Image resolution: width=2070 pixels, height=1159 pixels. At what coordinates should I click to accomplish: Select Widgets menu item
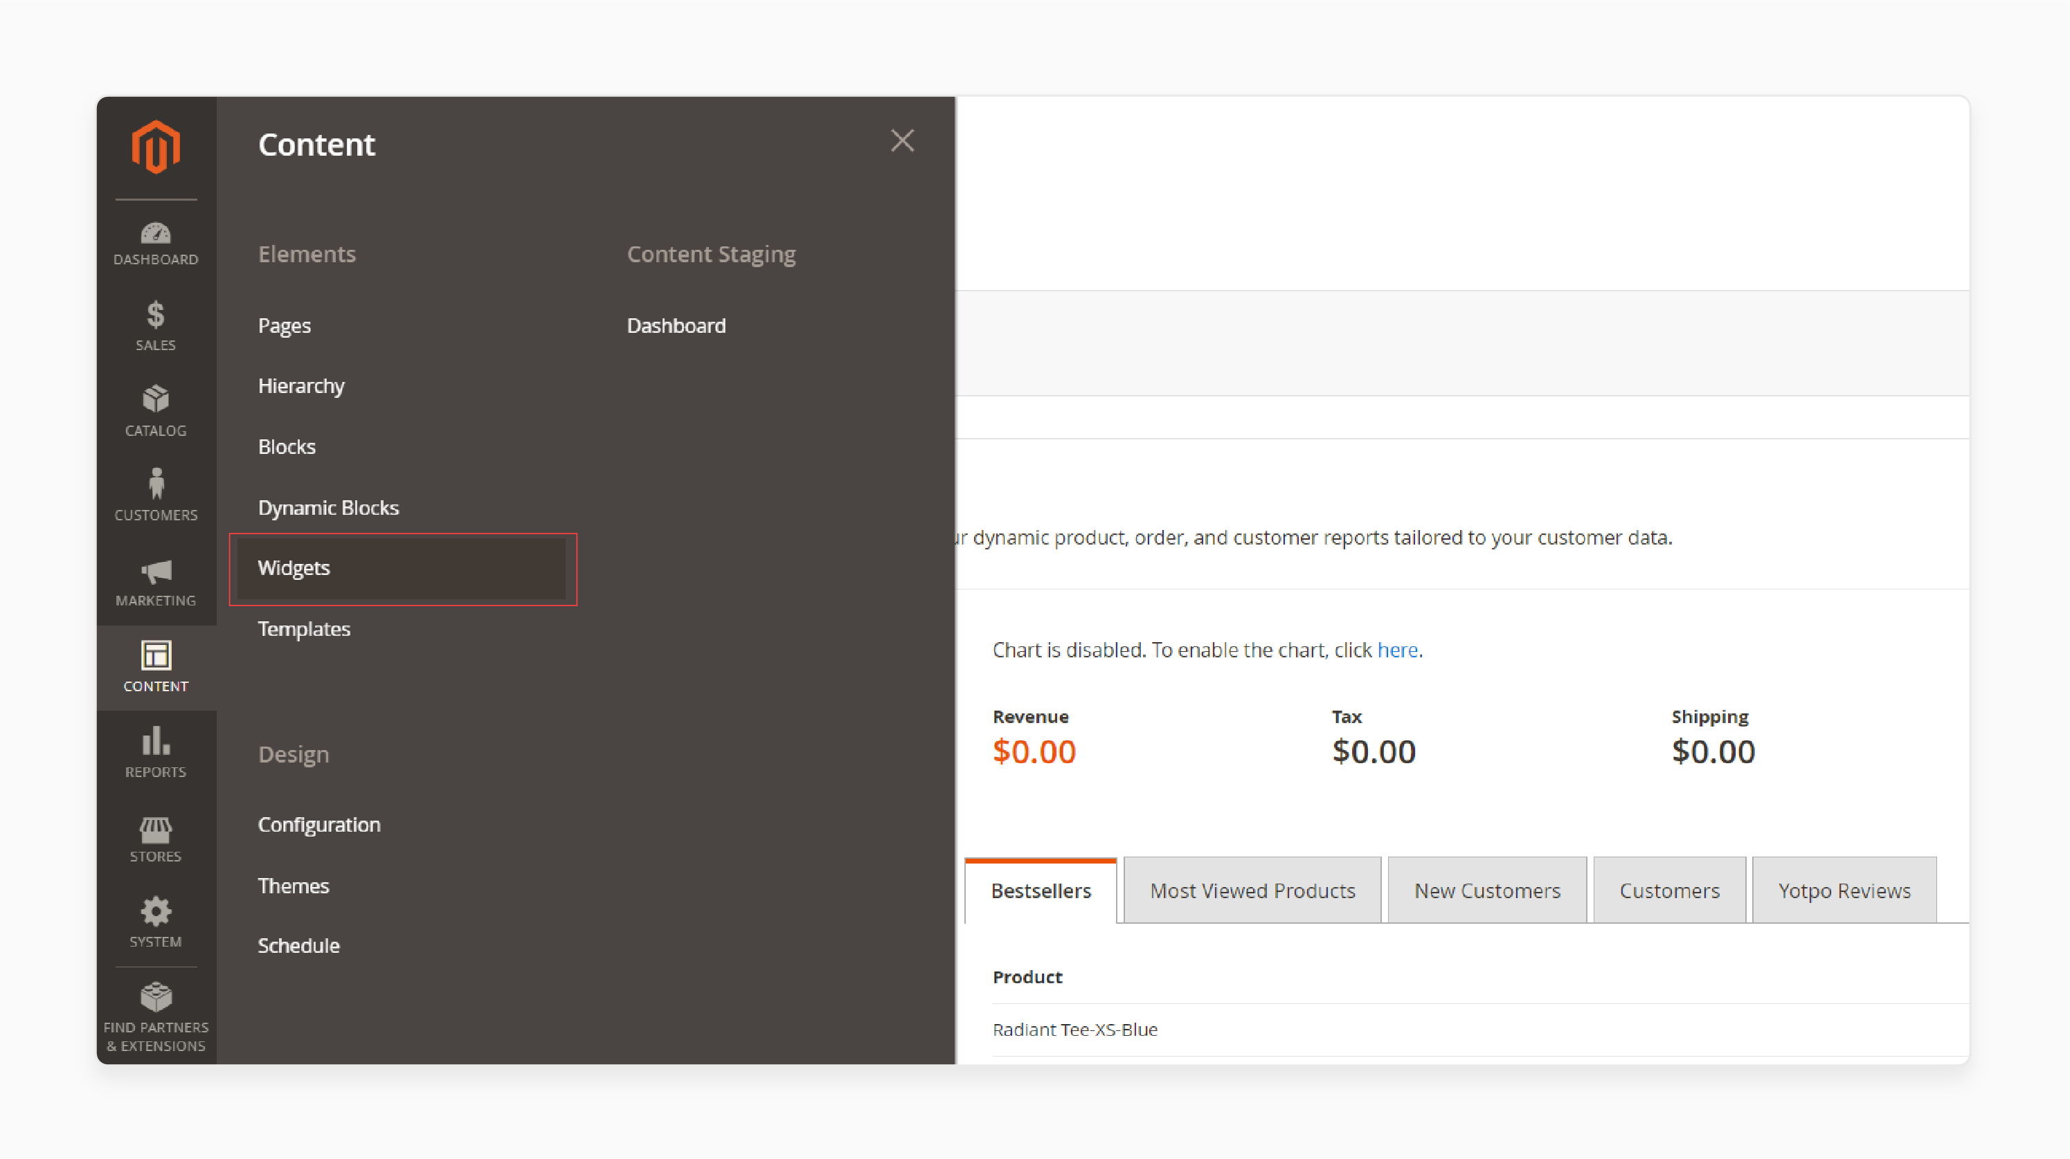pos(402,569)
